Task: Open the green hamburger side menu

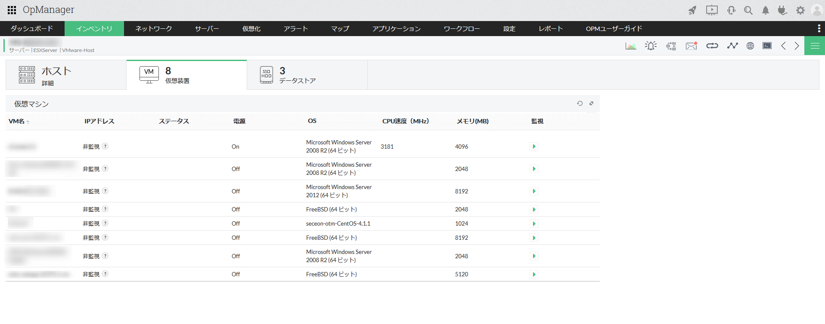Action: (x=815, y=46)
